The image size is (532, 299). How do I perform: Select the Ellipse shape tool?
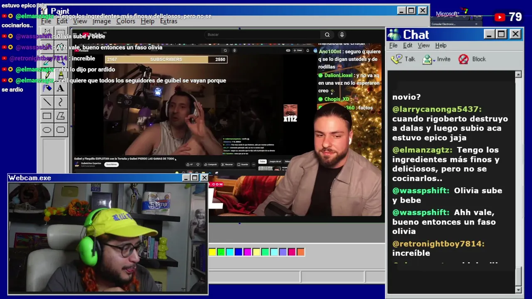47,130
